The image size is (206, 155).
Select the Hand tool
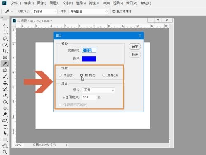click(x=5, y=145)
